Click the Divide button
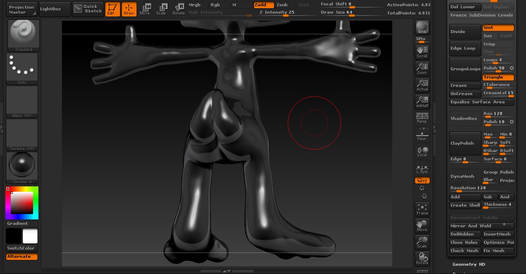The image size is (526, 274). point(464,32)
